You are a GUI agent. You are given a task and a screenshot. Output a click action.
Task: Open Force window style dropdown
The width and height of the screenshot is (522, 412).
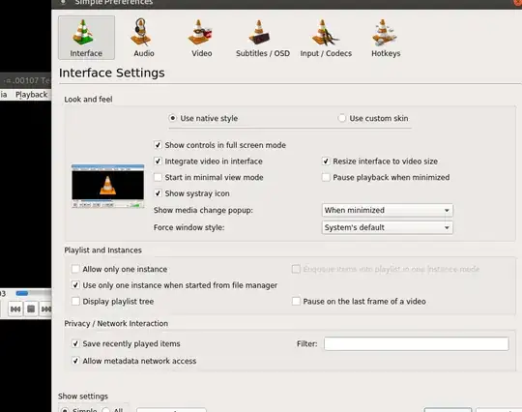pyautogui.click(x=388, y=227)
